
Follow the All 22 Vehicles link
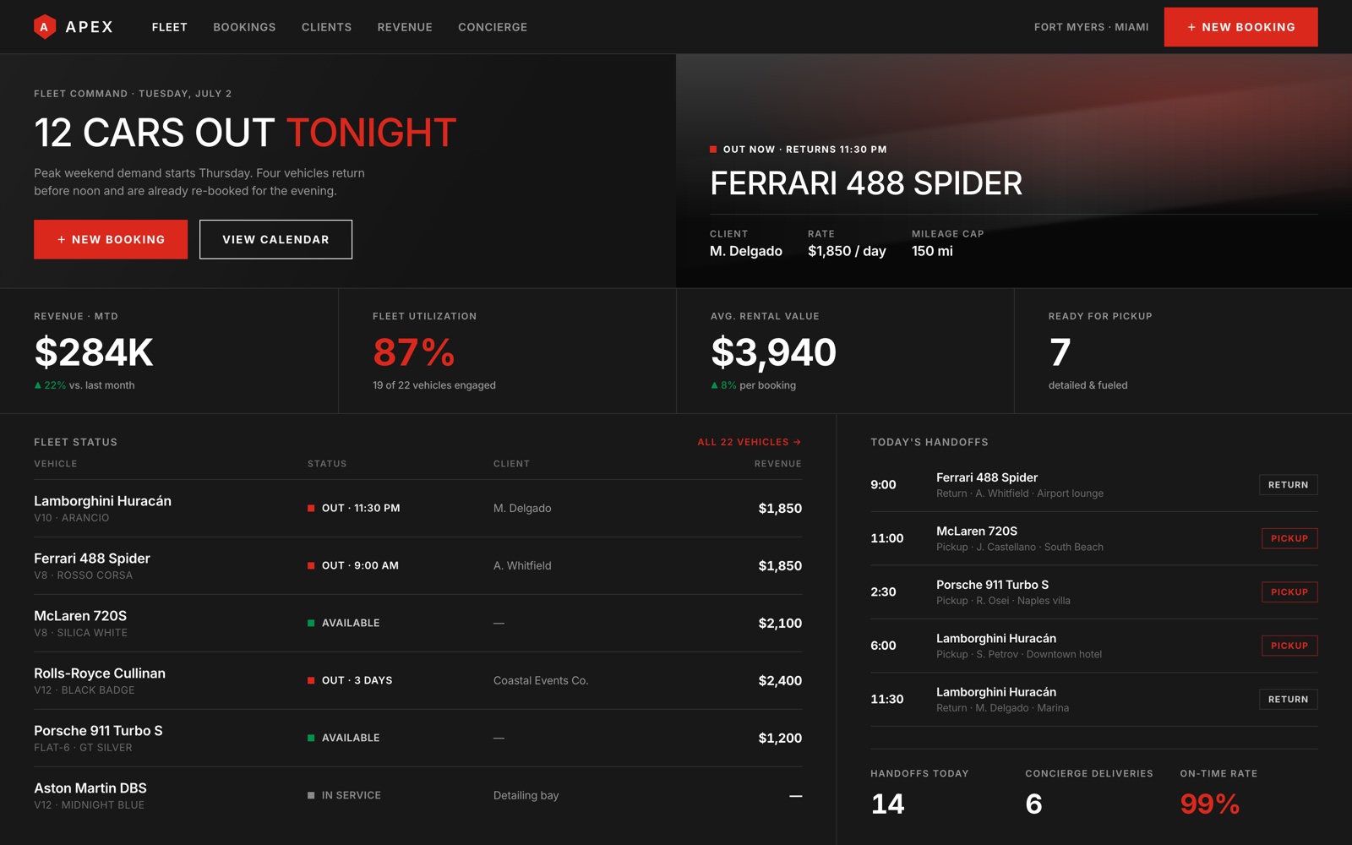pos(749,442)
